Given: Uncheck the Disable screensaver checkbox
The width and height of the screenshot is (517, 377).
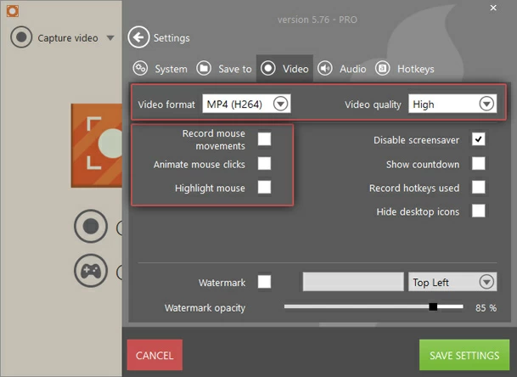Looking at the screenshot, I should point(479,139).
